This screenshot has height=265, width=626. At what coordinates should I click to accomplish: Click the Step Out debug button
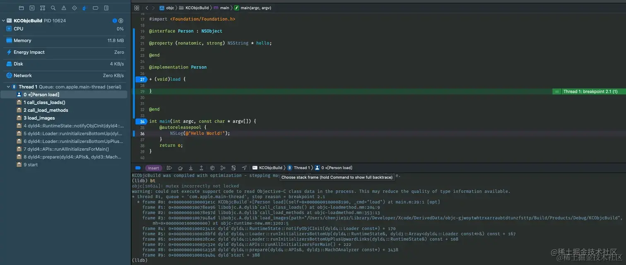coord(201,168)
